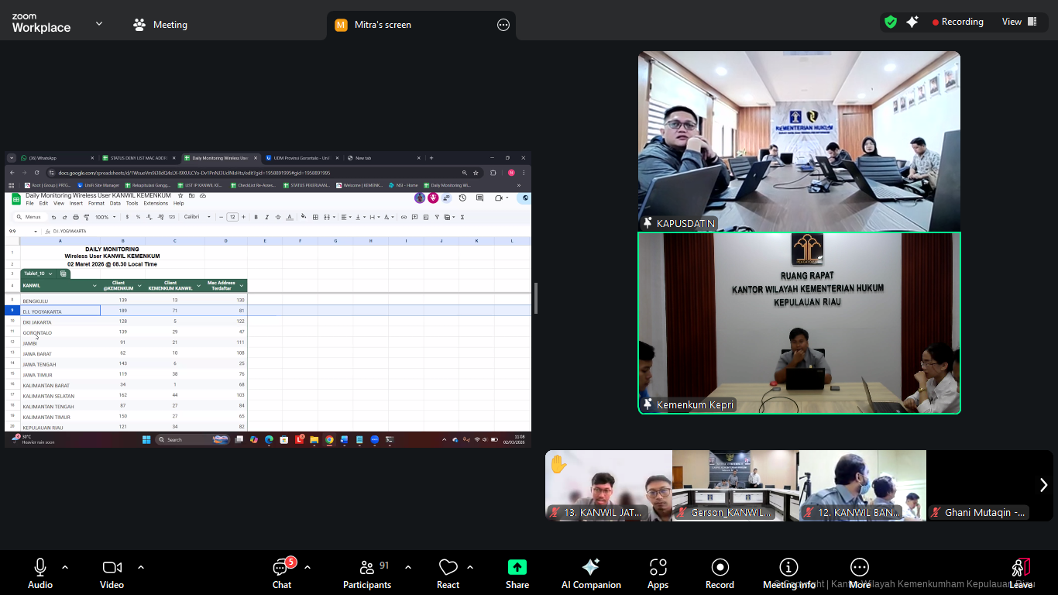Start sharing screen with Share button

point(517,573)
